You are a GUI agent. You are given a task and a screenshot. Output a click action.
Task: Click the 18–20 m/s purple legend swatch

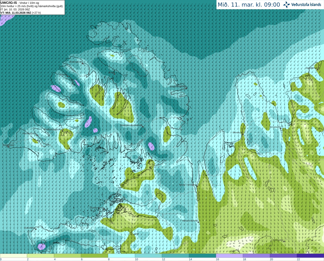coord(256,256)
